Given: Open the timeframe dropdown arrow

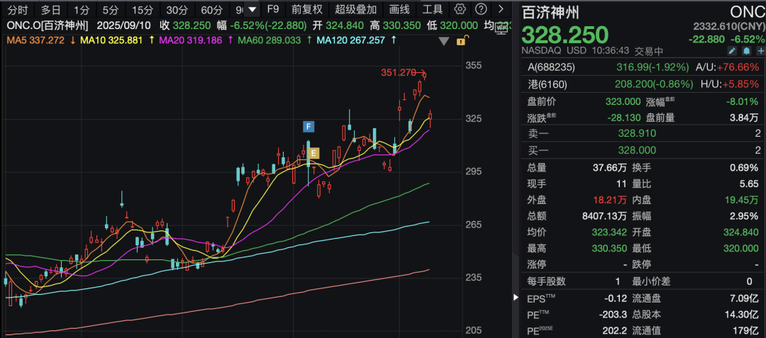Looking at the screenshot, I should [x=251, y=9].
